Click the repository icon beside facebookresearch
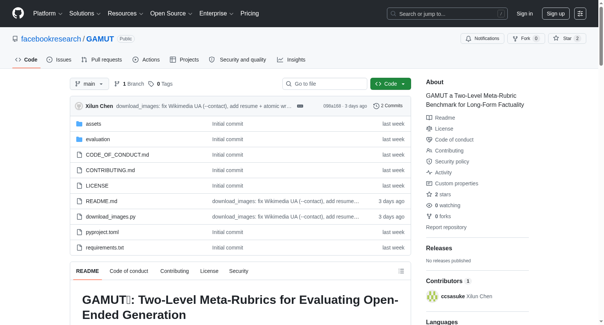Image resolution: width=604 pixels, height=325 pixels. [15, 39]
